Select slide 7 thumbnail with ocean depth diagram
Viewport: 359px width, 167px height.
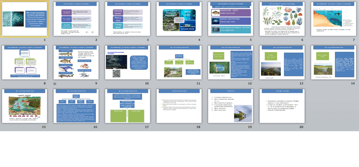tap(333, 19)
